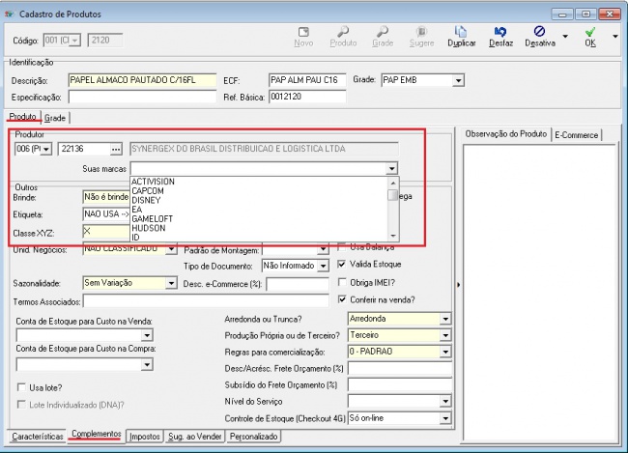Undo changes with the Desfaz icon

click(500, 37)
